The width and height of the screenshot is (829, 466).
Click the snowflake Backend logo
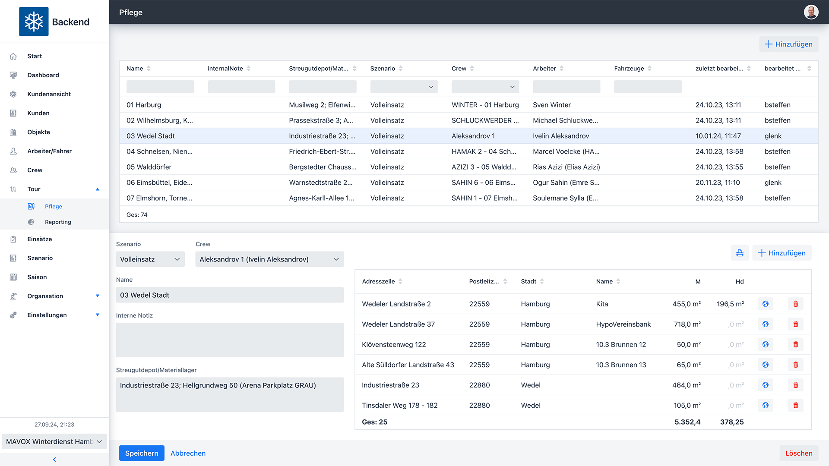pyautogui.click(x=34, y=22)
